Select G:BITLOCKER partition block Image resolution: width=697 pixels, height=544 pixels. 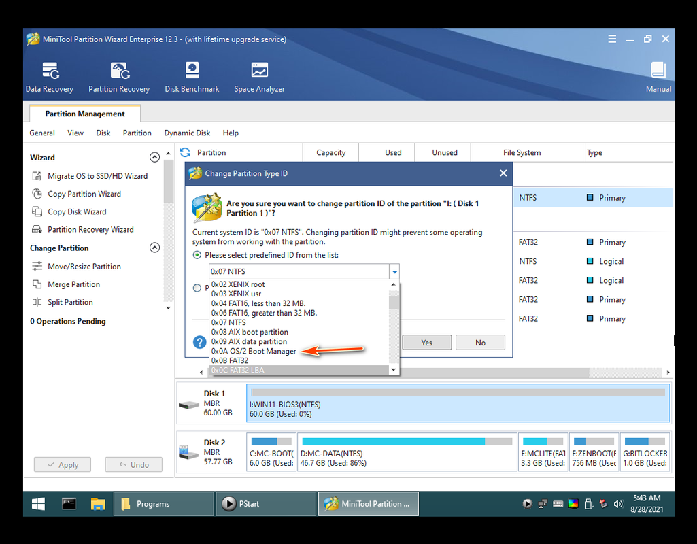[x=645, y=452]
